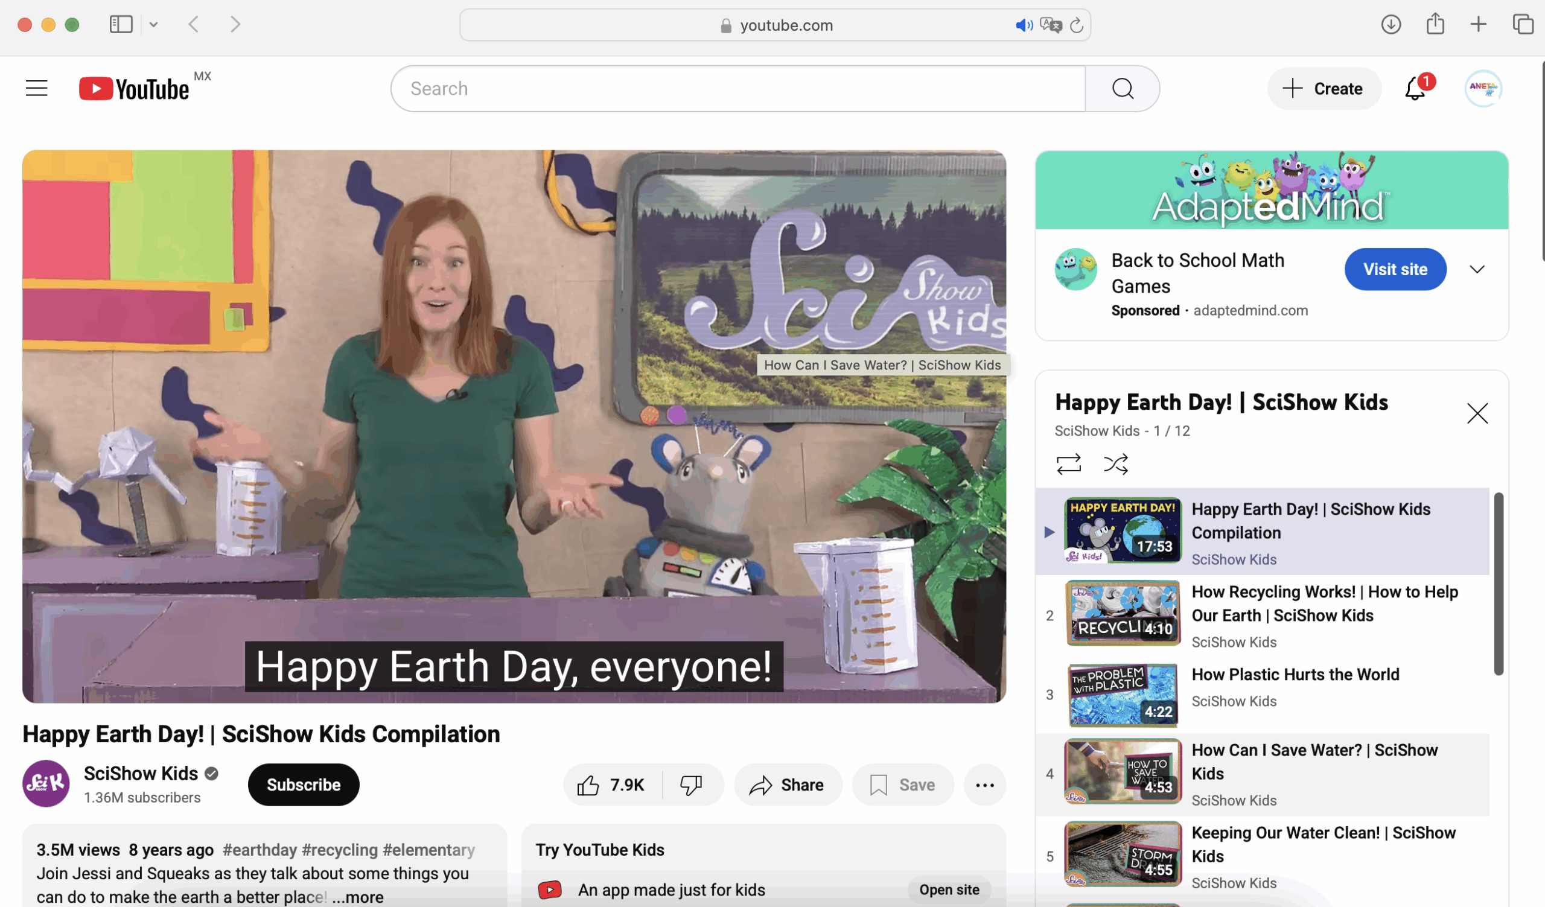Viewport: 1545px width, 907px height.
Task: Open the translate page icon
Action: pos(1051,25)
